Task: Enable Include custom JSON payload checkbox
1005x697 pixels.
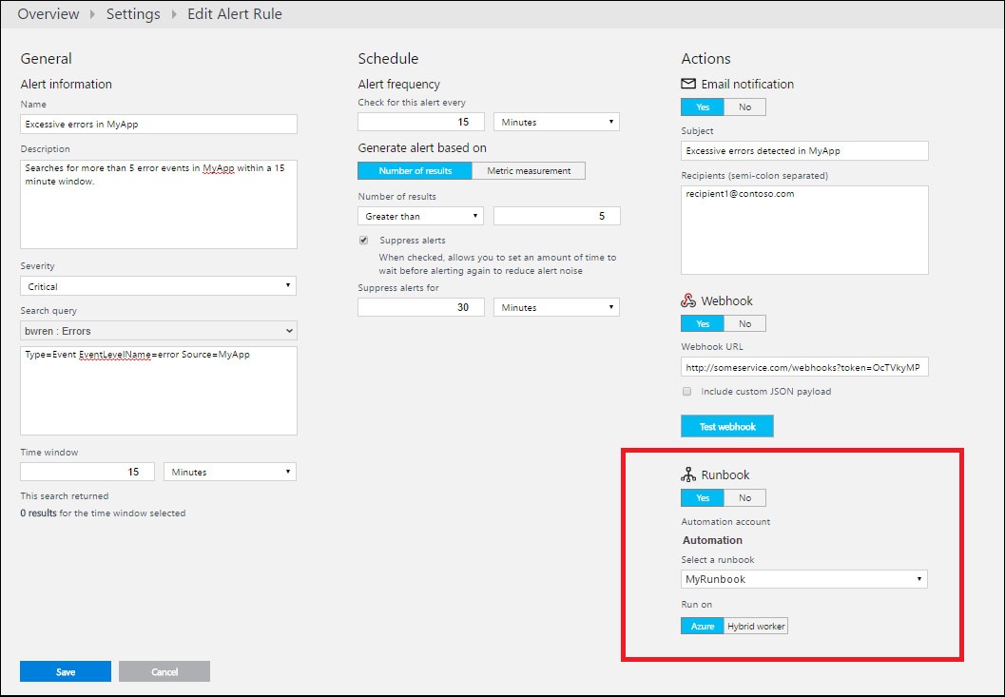Action: 686,391
